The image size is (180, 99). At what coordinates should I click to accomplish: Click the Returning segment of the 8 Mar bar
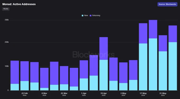(x=44, y=78)
